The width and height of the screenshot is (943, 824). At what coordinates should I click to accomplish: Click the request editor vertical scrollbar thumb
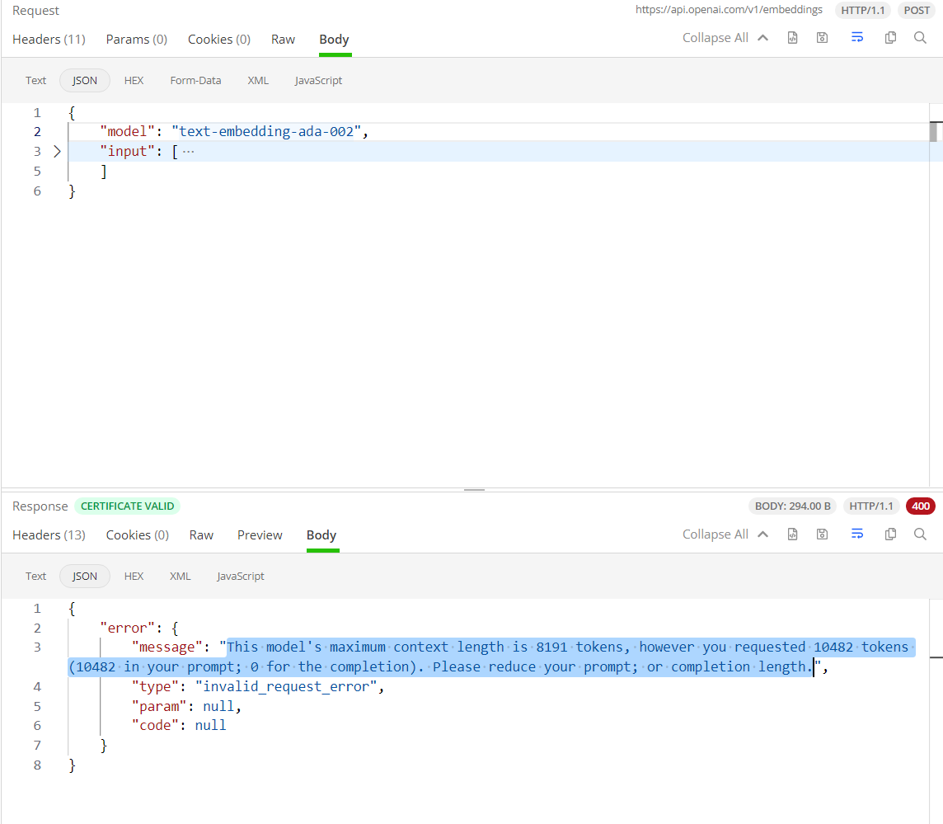pos(933,132)
